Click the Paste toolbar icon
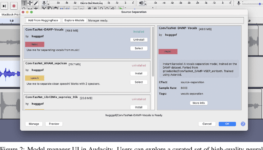 (55, 8)
